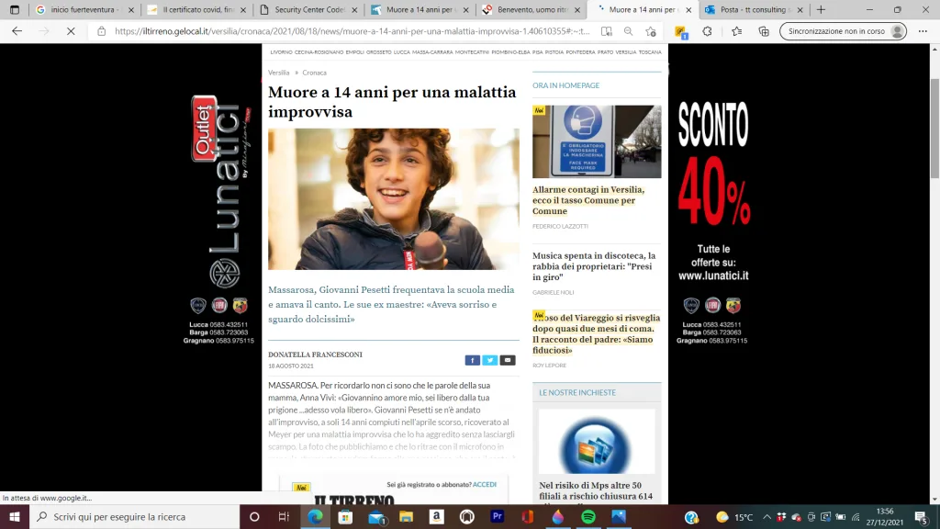Switch to the Benevento, uomo tab
Viewport: 940px width, 529px height.
point(530,9)
